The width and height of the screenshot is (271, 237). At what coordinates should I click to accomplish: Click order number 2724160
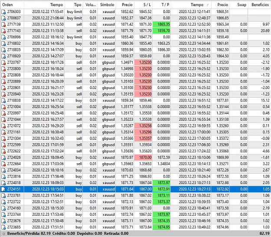pyautogui.click(x=14, y=208)
